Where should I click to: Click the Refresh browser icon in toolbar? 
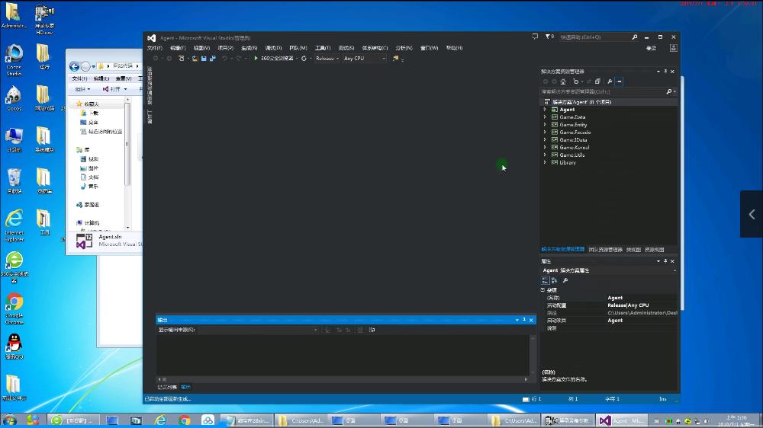coord(304,59)
